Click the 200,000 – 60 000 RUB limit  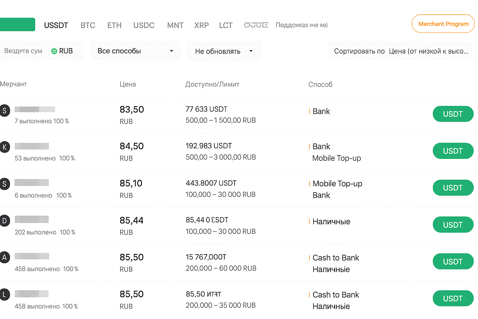coord(221,268)
